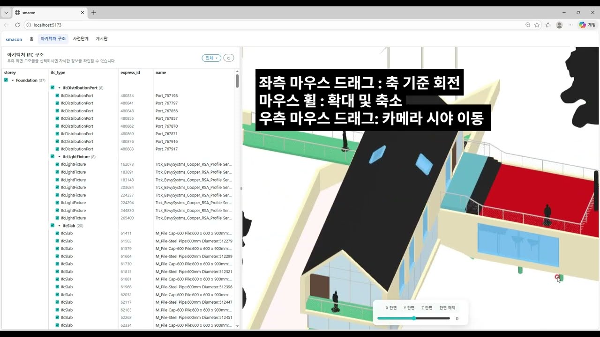This screenshot has height=337, width=600.
Task: Uncheck the Port_757198 row checkbox
Action: (x=57, y=95)
